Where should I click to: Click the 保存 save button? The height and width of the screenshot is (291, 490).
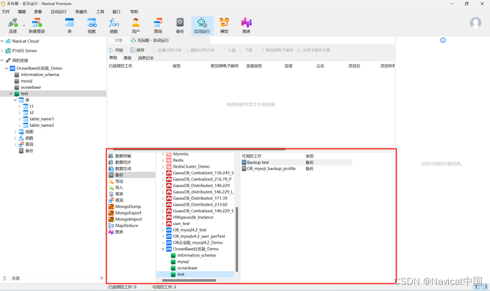138,50
